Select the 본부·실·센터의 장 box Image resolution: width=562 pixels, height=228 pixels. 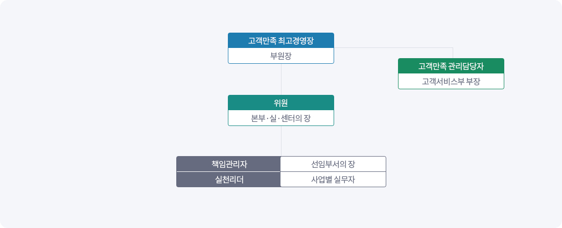point(280,118)
